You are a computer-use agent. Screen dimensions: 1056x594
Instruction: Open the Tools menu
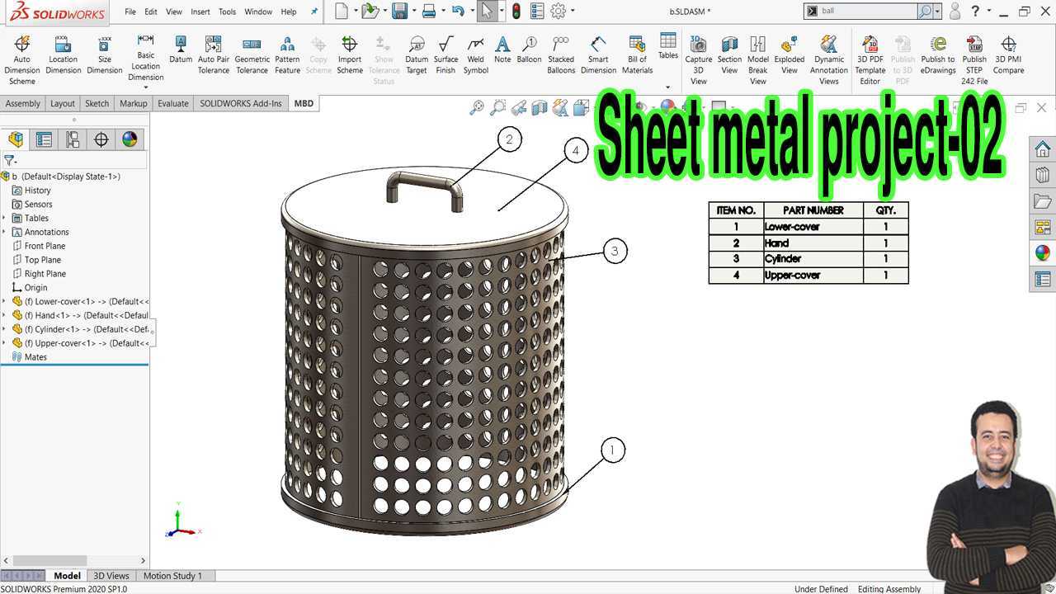tap(227, 12)
